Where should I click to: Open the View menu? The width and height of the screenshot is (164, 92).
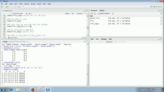point(16,4)
